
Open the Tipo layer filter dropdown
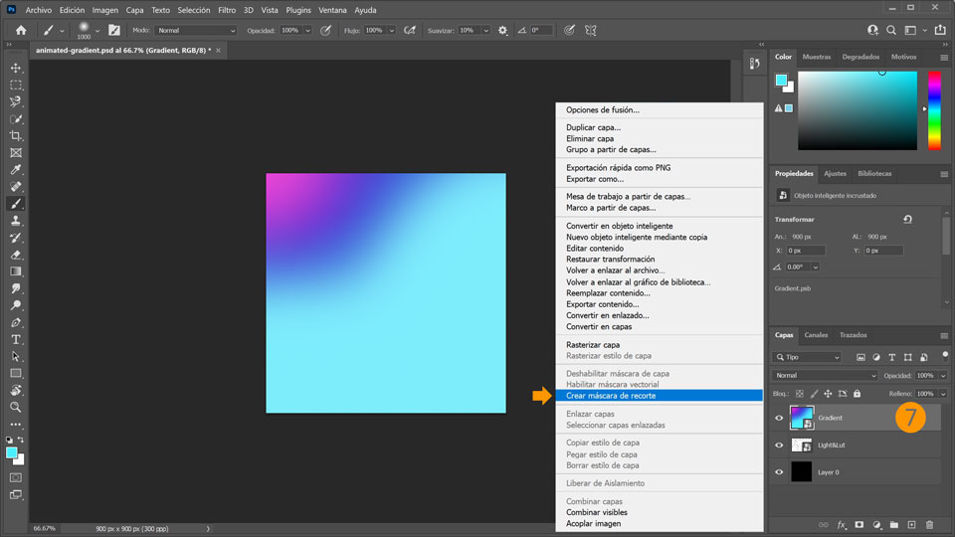807,357
